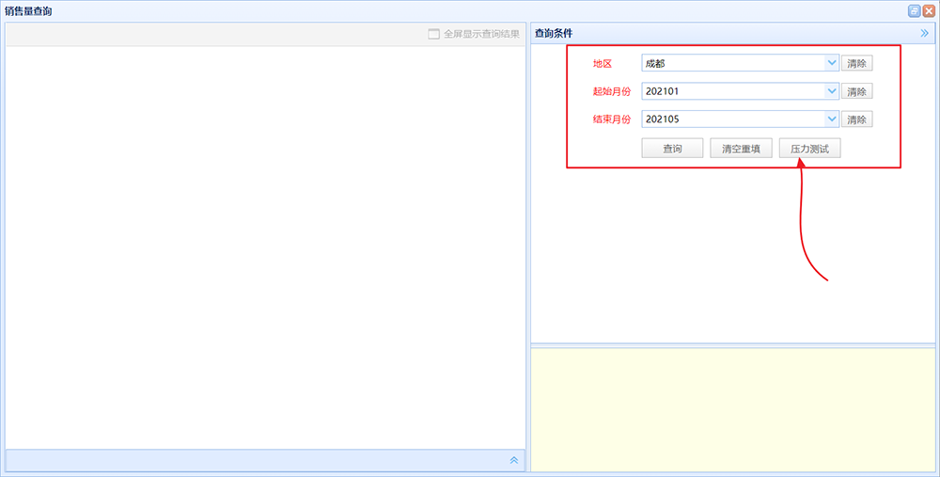Clear the 结束月份 field with 清除
Screen dimensions: 940x477
(856, 119)
